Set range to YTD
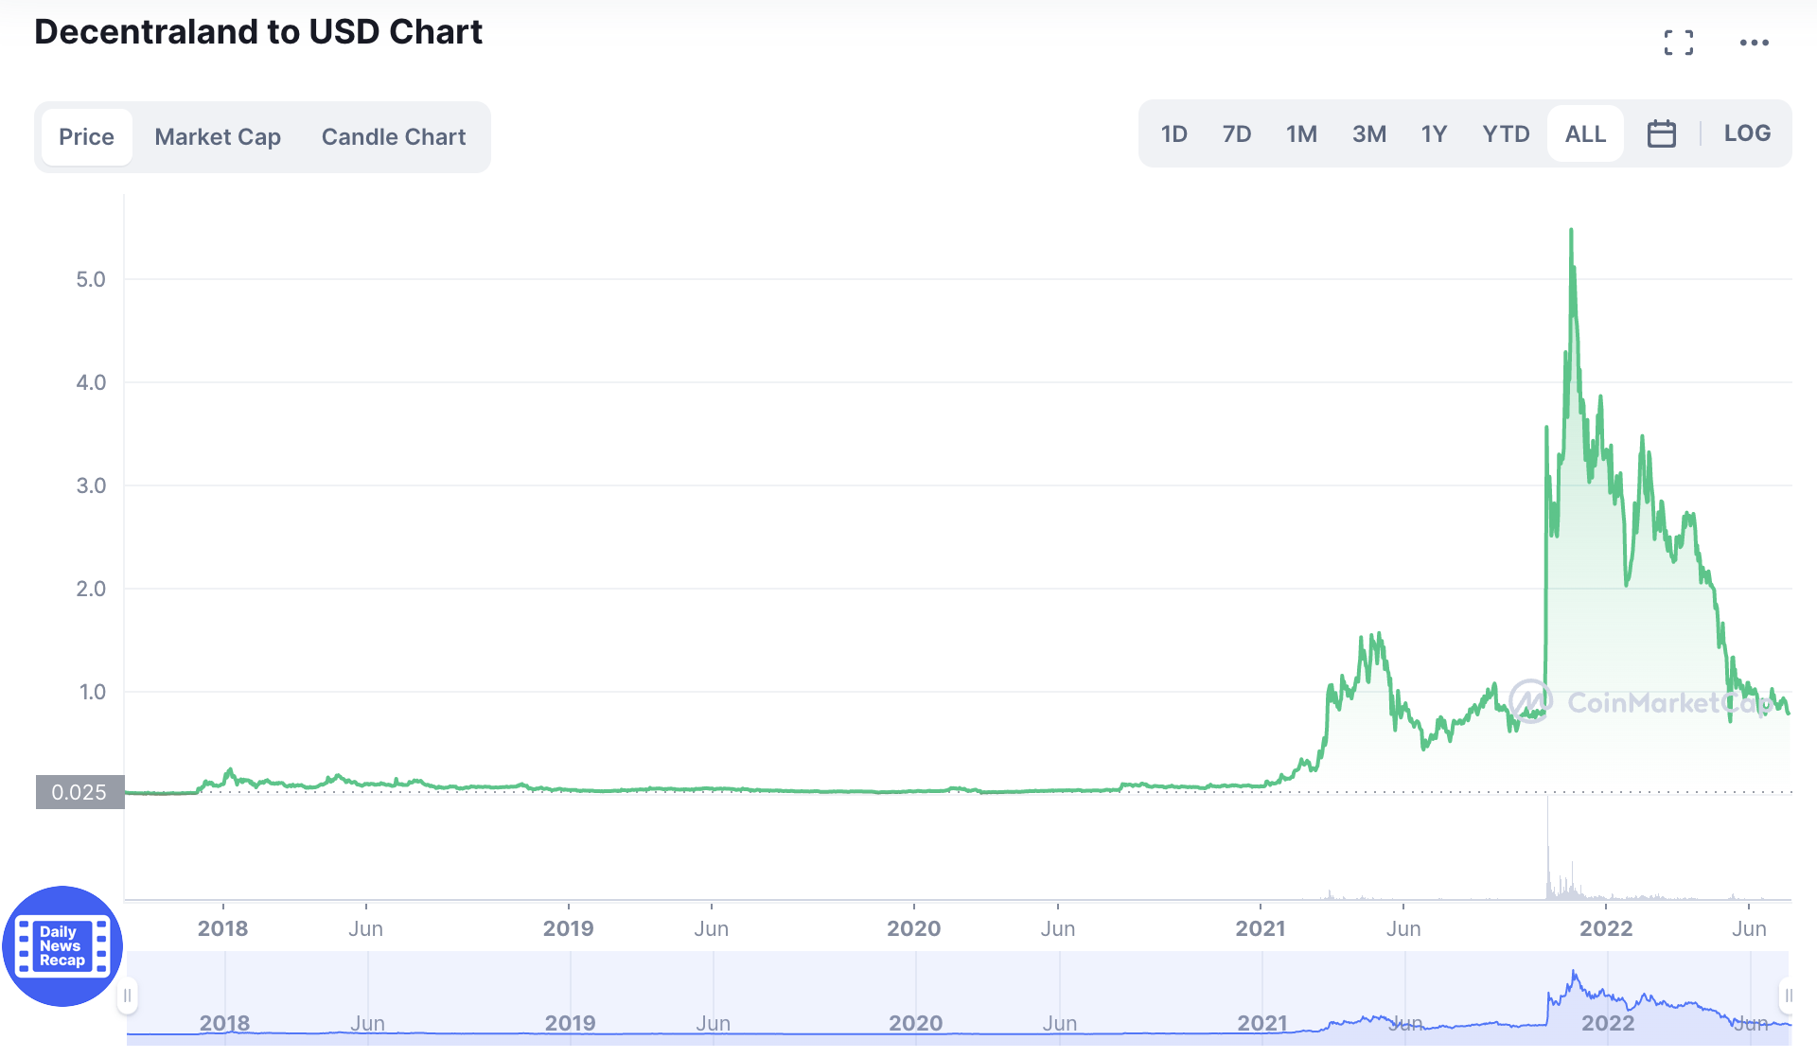Screen dimensions: 1817x1058 tap(1506, 133)
